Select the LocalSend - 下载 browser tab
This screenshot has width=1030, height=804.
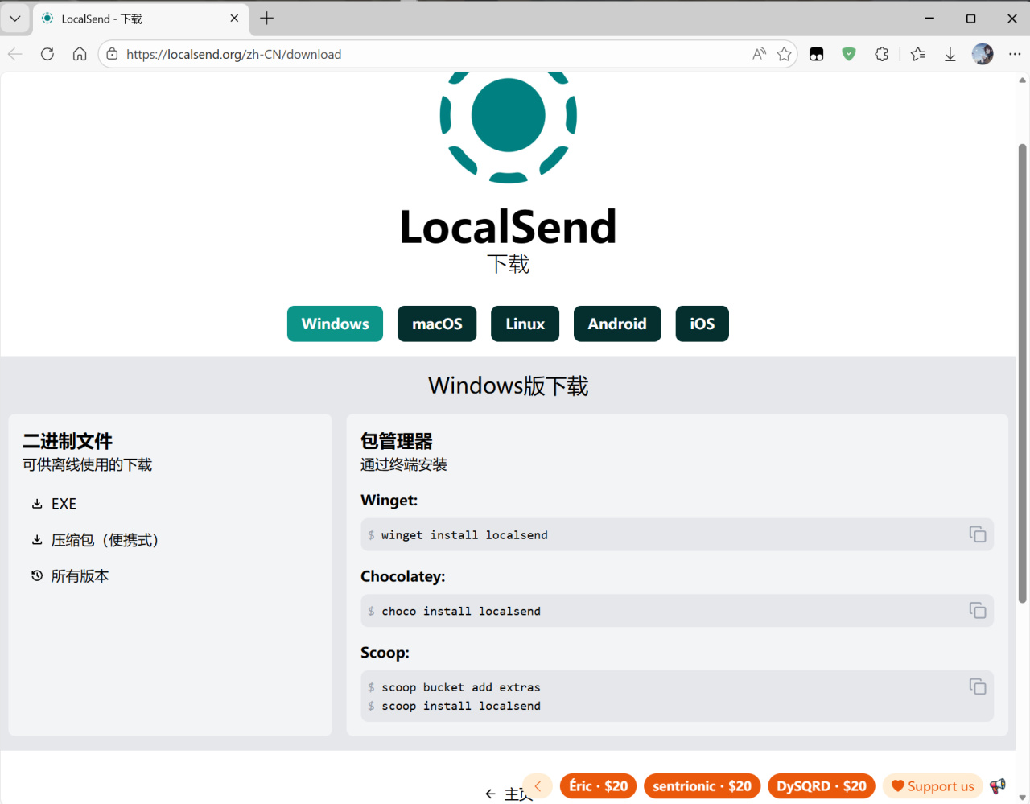(141, 19)
